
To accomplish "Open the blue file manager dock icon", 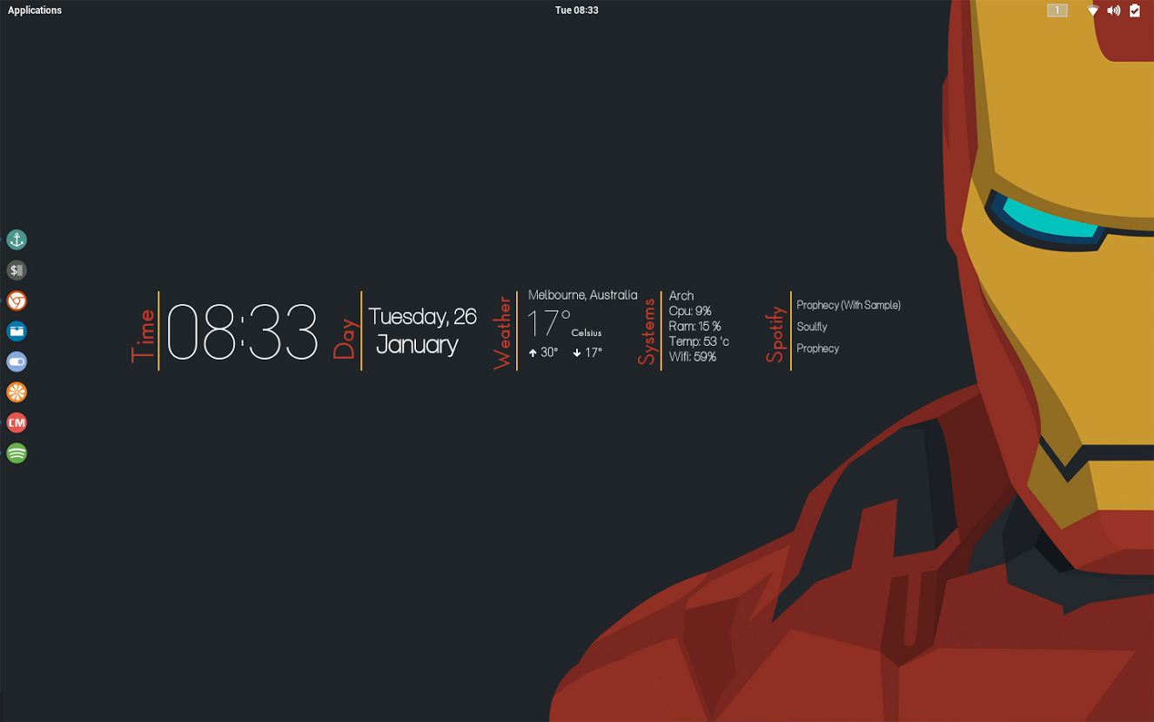I will pyautogui.click(x=17, y=331).
